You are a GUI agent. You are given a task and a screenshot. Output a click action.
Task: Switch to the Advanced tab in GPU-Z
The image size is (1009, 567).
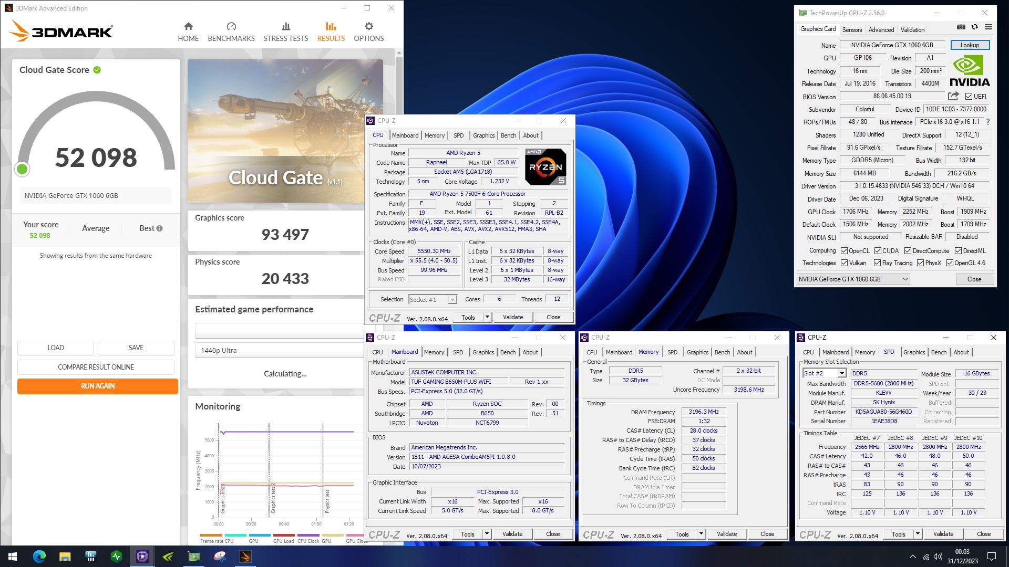click(881, 30)
